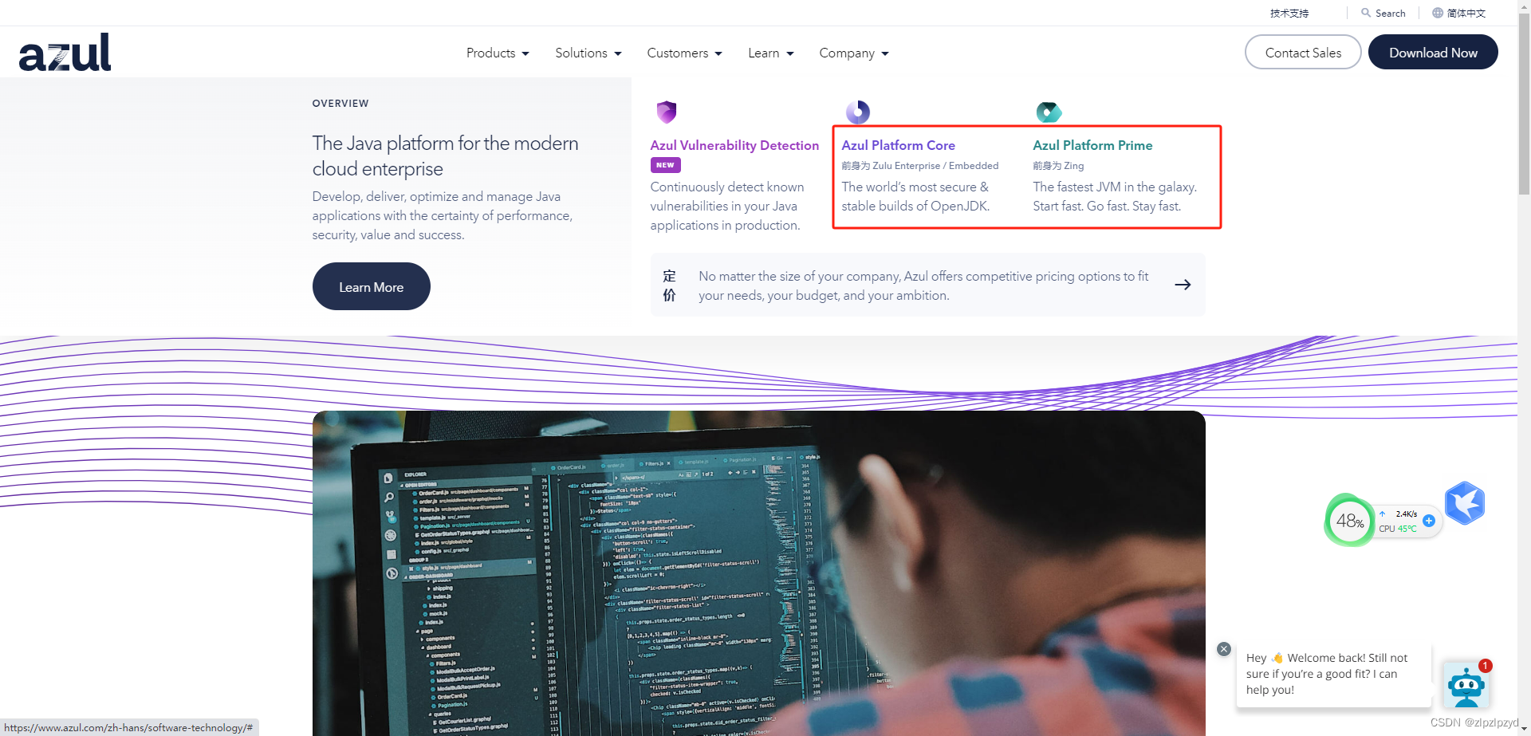The image size is (1531, 736).
Task: Click 前身为 Zulu Enterprise / Embedded text
Action: pyautogui.click(x=920, y=166)
